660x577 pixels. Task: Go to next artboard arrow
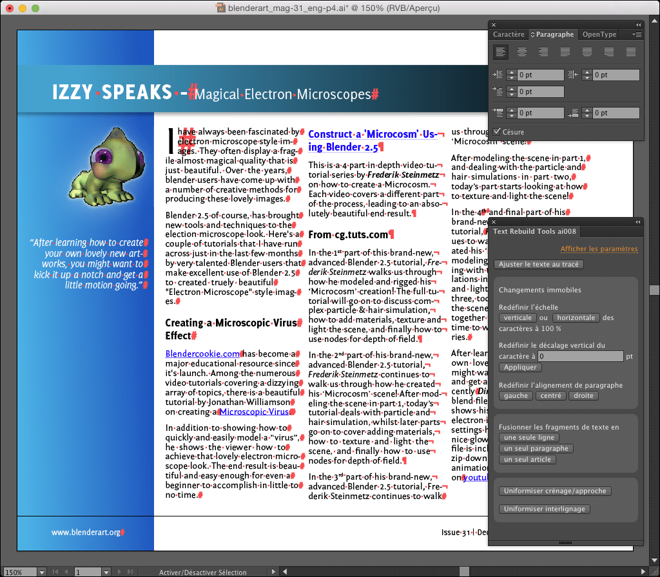[x=119, y=572]
